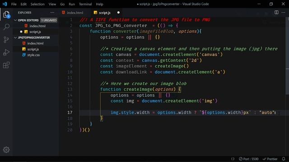Click line number 17 in the gutter

pyautogui.click(x=70, y=112)
